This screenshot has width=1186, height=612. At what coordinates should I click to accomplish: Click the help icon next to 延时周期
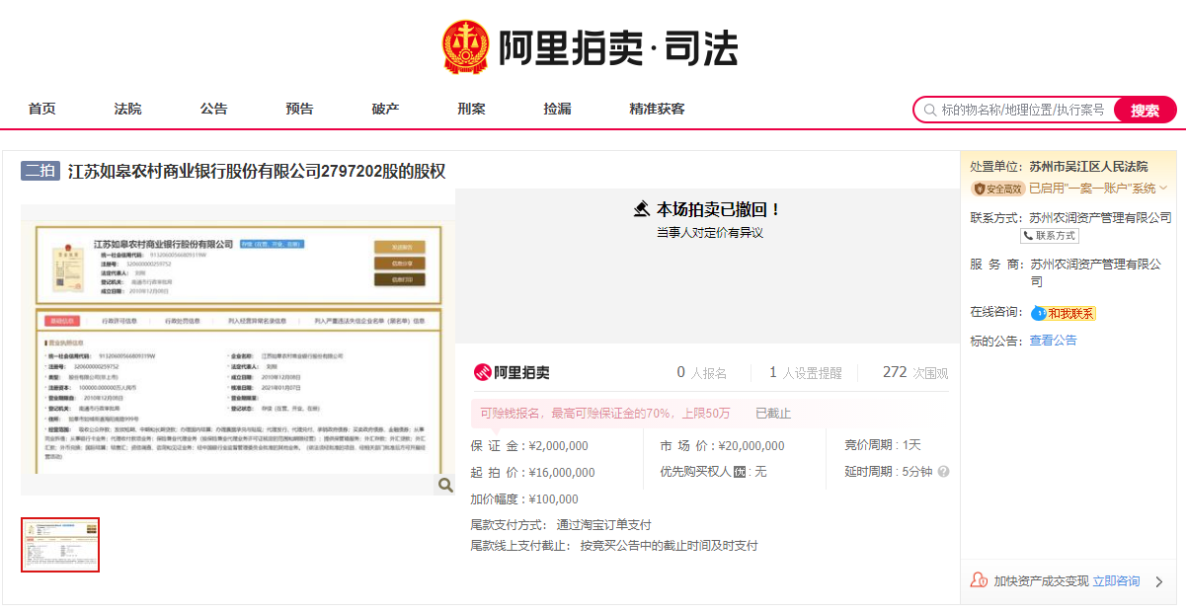click(943, 472)
